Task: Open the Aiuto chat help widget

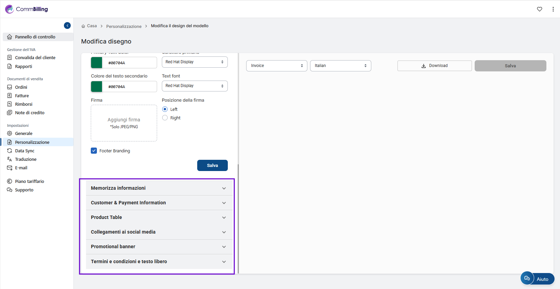Action: point(537,278)
